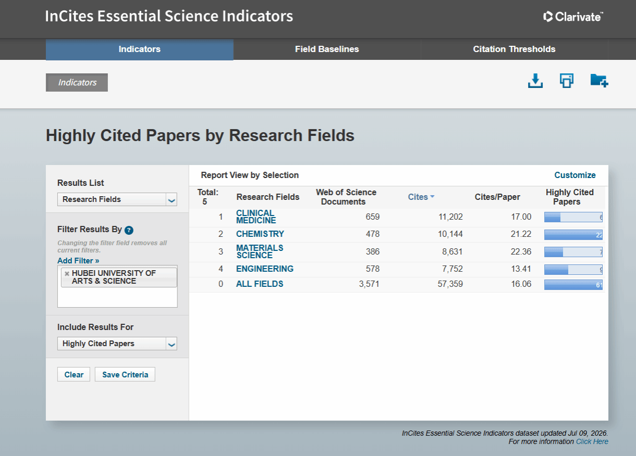Image resolution: width=636 pixels, height=456 pixels.
Task: Click the 386 documents value
Action: tap(373, 251)
